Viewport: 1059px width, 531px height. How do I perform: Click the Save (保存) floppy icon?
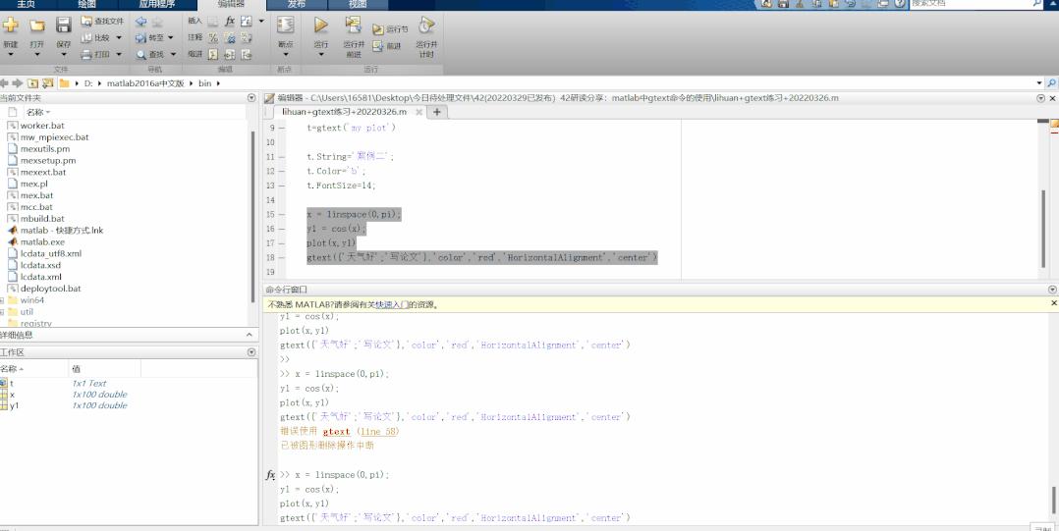point(64,26)
